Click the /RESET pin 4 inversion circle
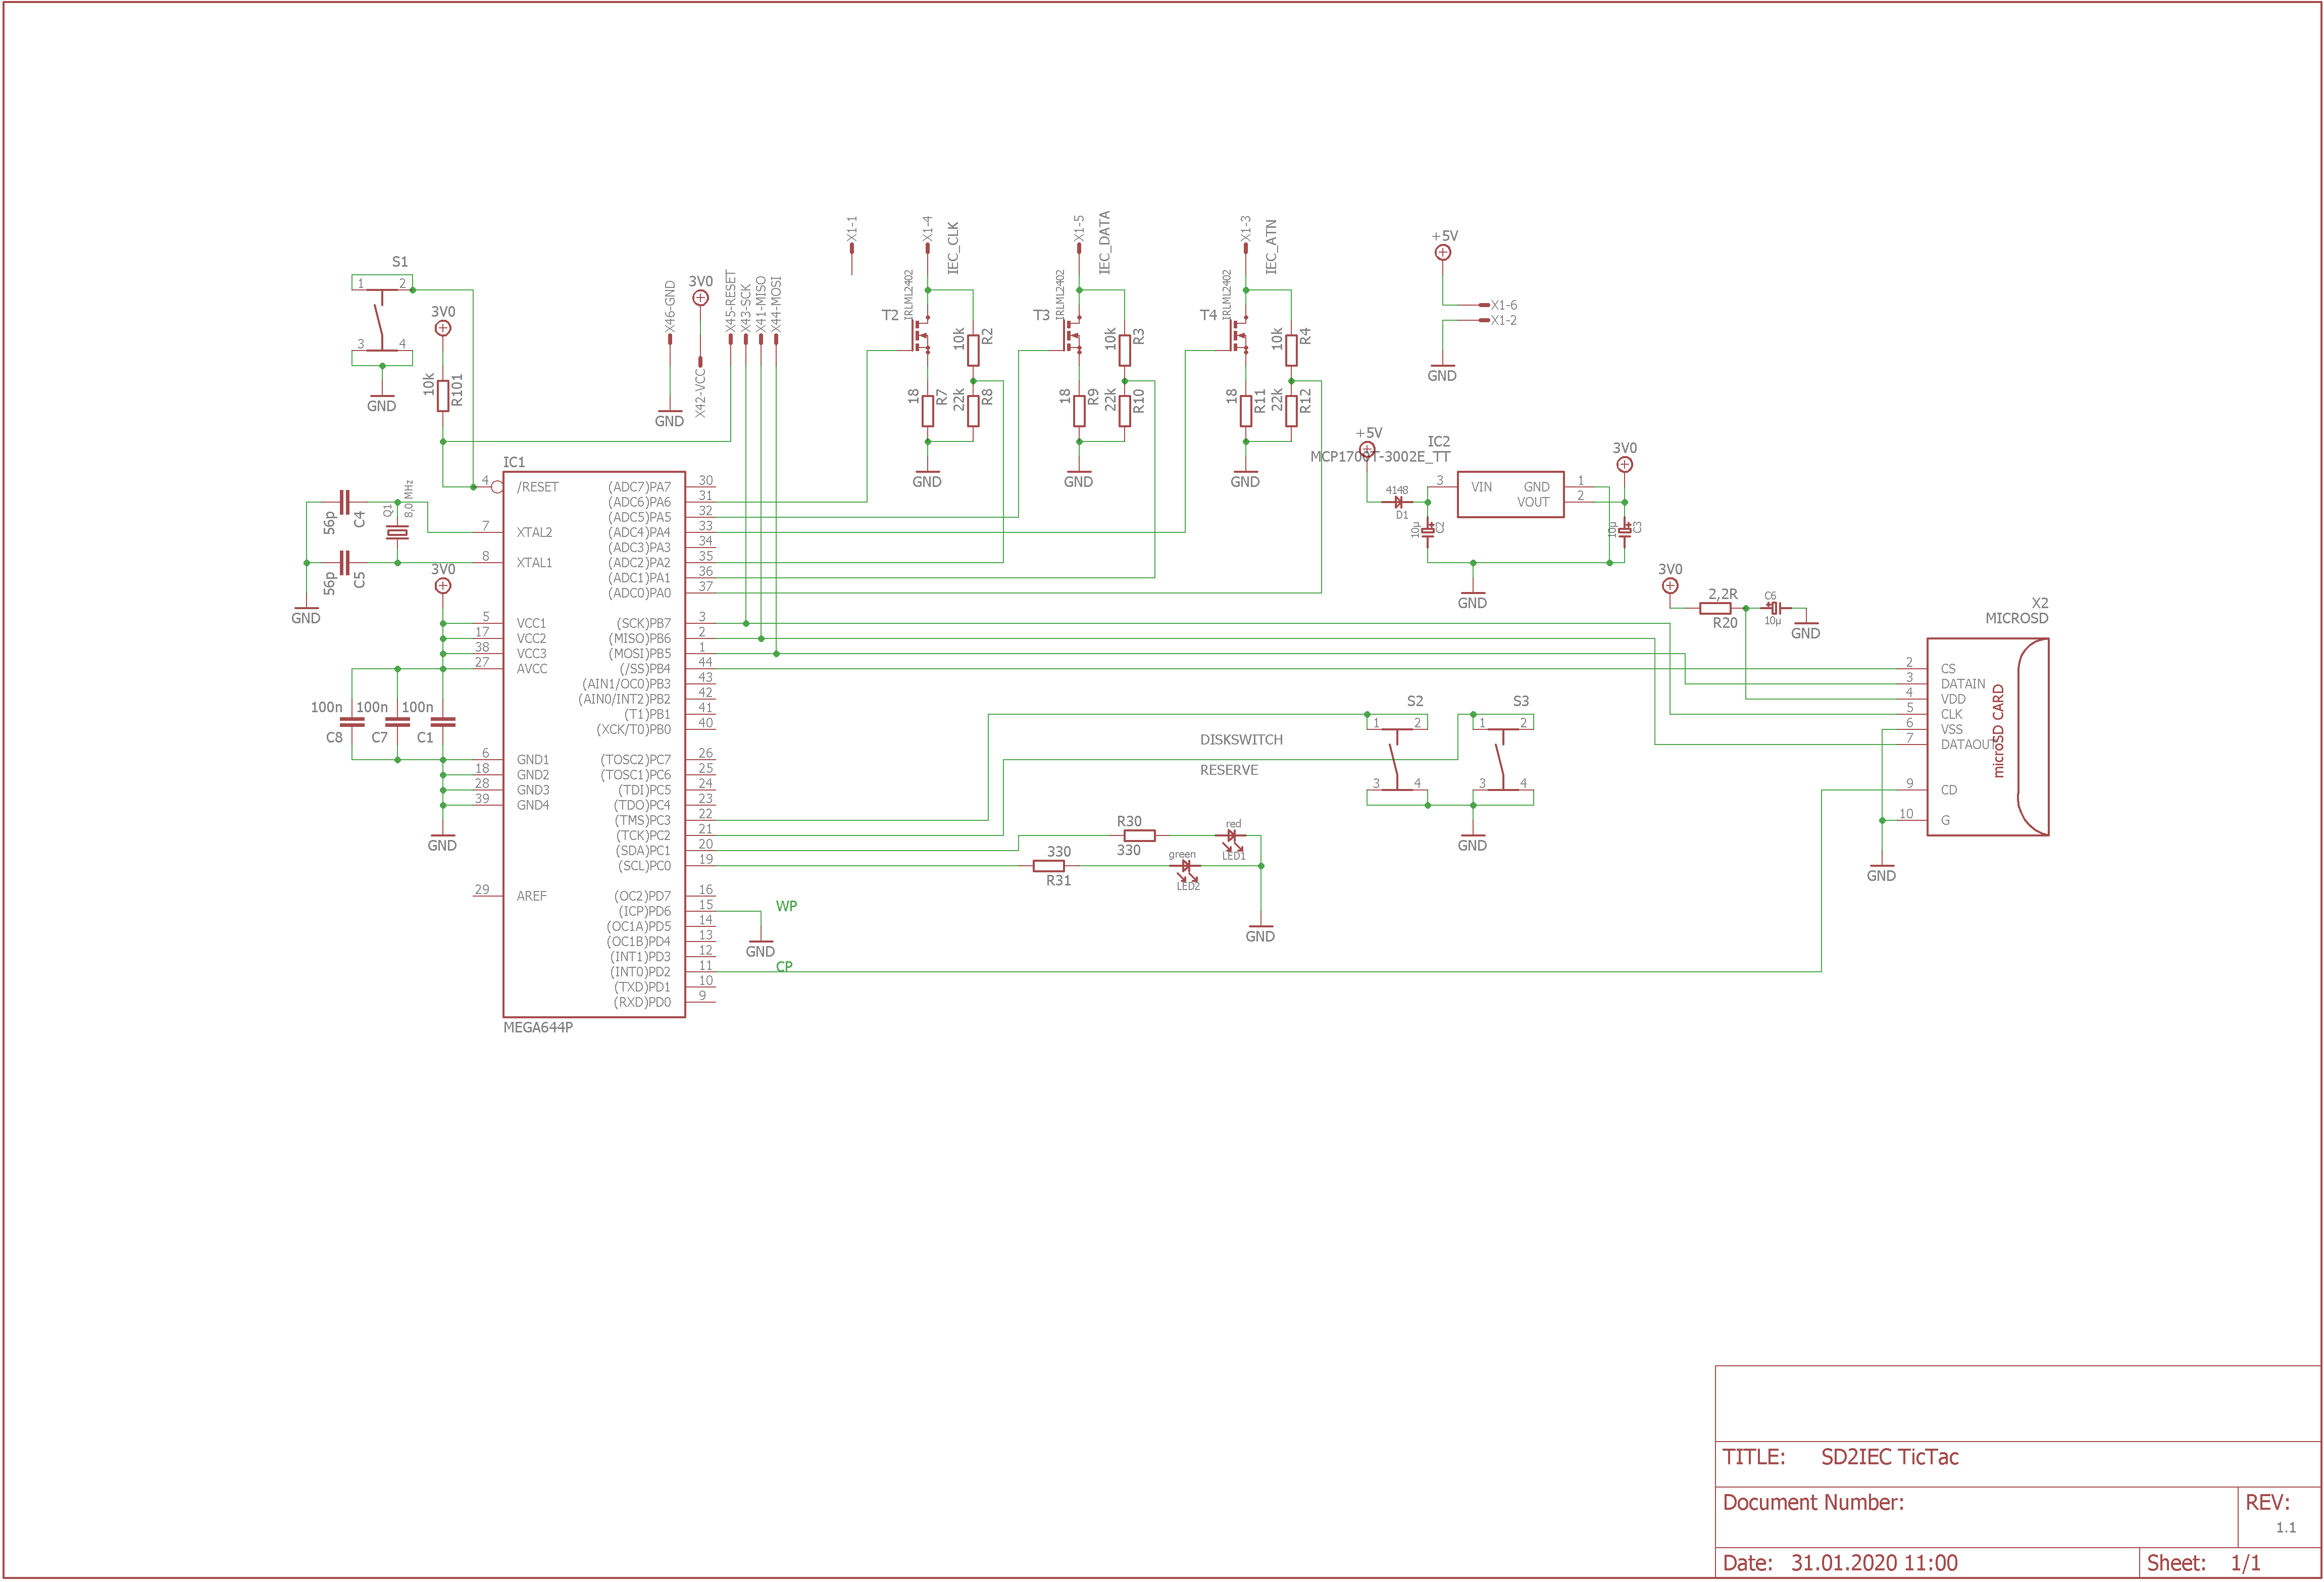Screen dimensions: 2324x1582 [497, 487]
